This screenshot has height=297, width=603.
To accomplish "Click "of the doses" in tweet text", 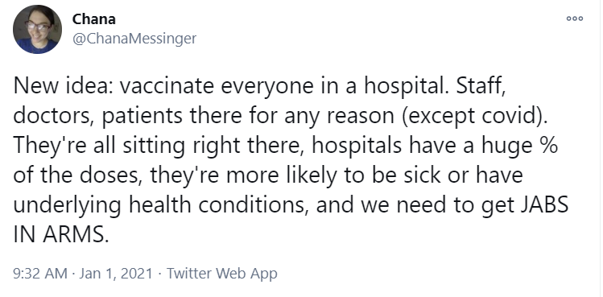I will tap(77, 175).
